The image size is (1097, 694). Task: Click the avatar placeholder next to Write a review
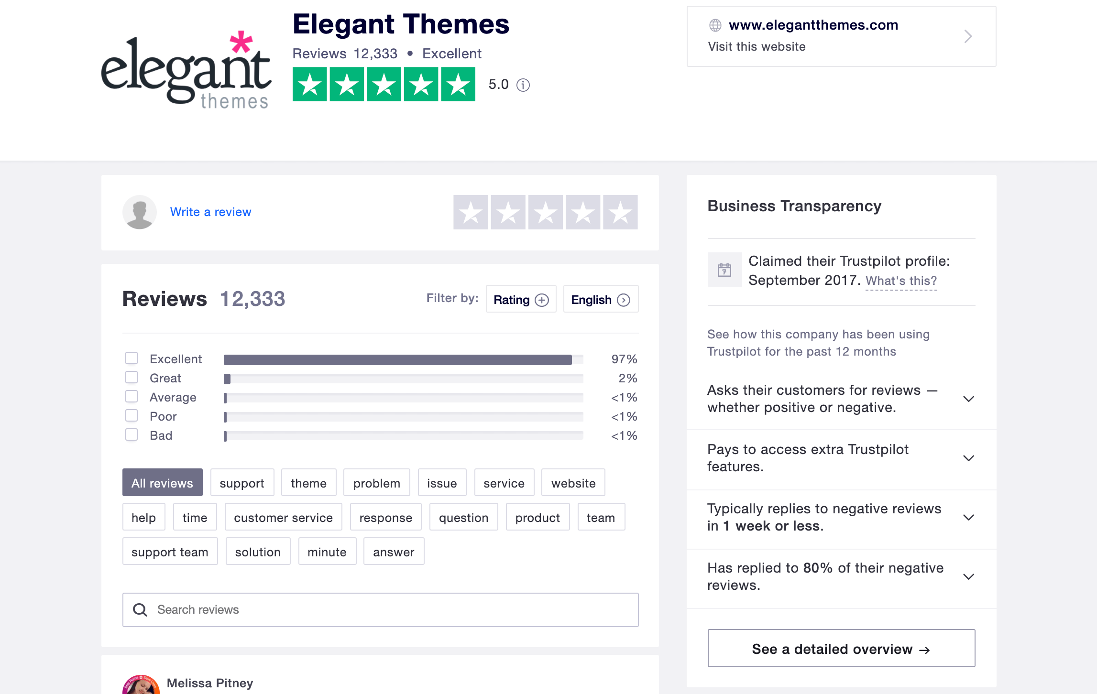pyautogui.click(x=139, y=212)
